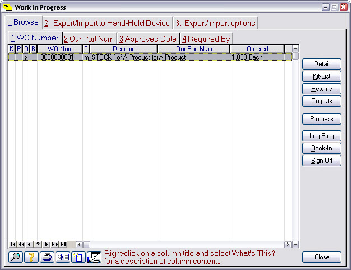The image size is (351, 270).
Task: Minimize the Work In Progress window
Action: 325,7
